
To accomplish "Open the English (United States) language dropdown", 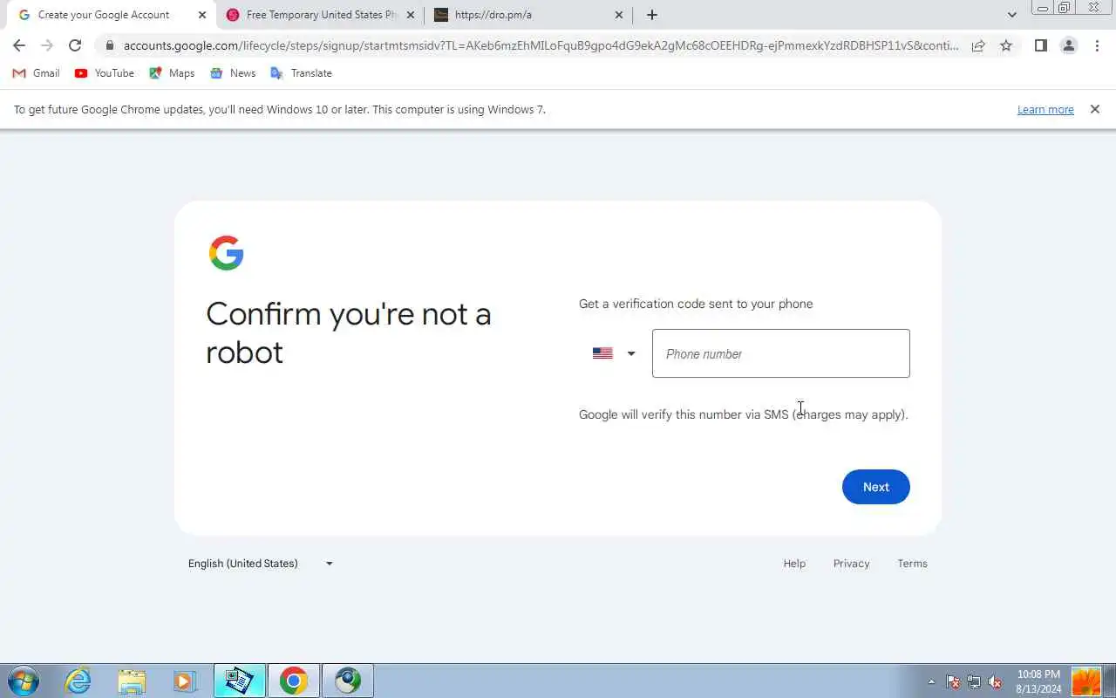I will pos(261,564).
